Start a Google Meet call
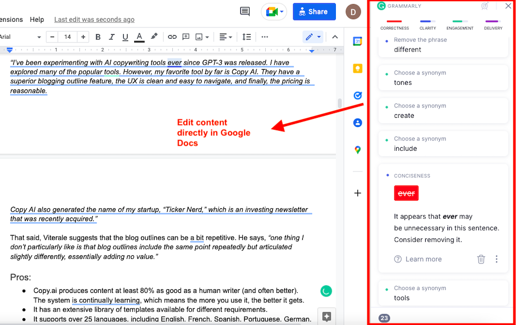The height and width of the screenshot is (325, 516). click(x=274, y=12)
